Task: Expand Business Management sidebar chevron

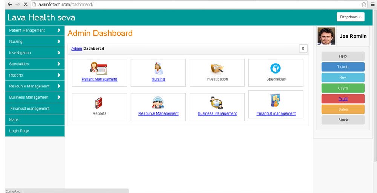Action: click(59, 97)
